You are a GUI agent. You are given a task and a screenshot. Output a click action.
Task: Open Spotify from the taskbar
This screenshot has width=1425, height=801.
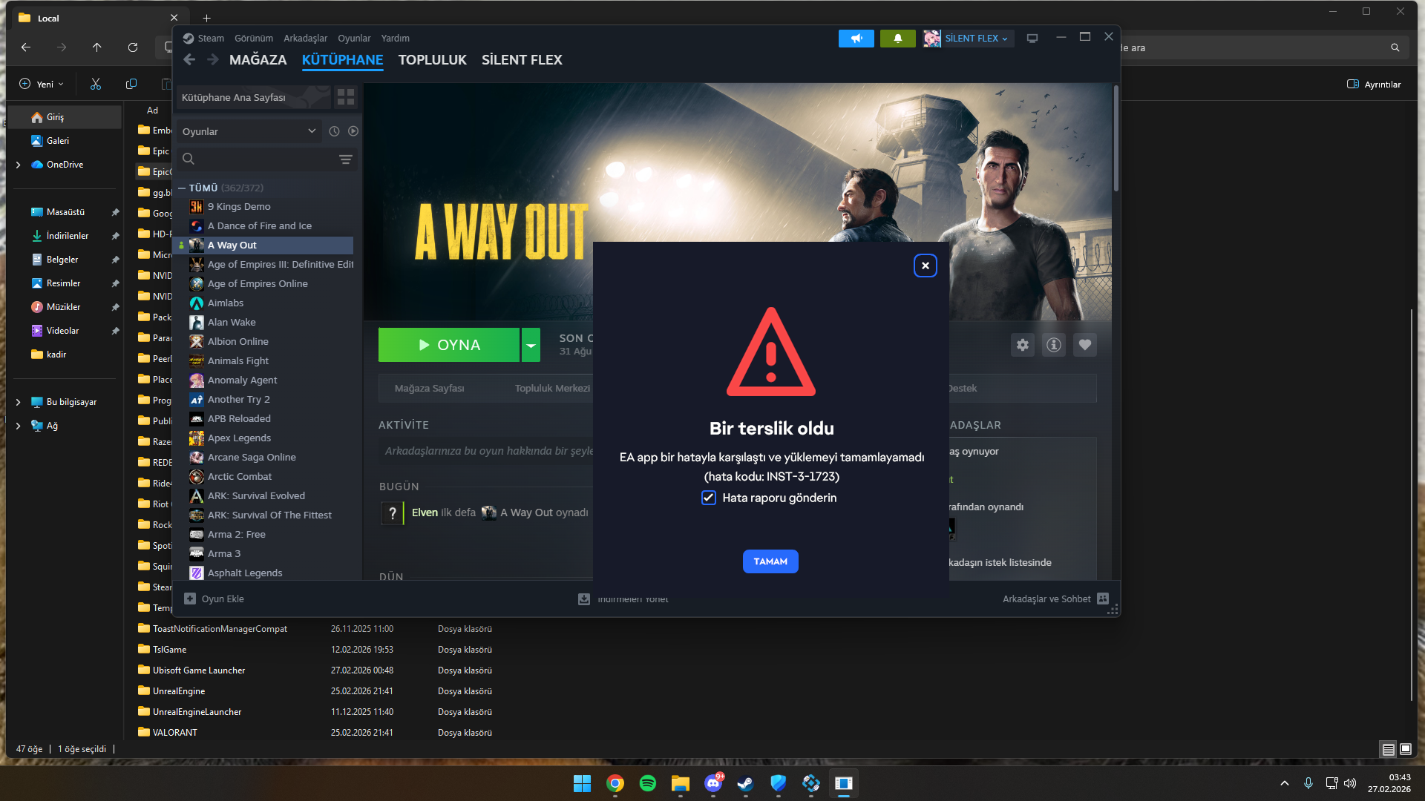[x=647, y=783]
